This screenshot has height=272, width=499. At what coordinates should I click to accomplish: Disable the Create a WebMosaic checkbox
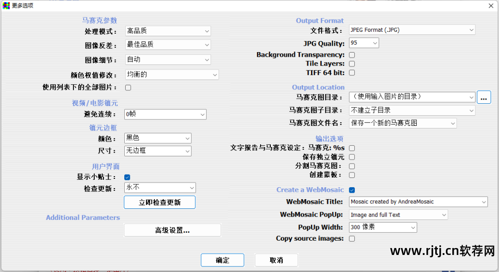click(352, 190)
